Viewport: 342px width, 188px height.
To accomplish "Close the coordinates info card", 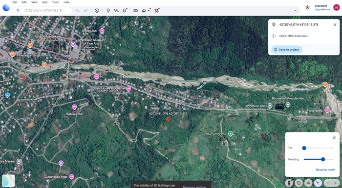I will click(335, 25).
